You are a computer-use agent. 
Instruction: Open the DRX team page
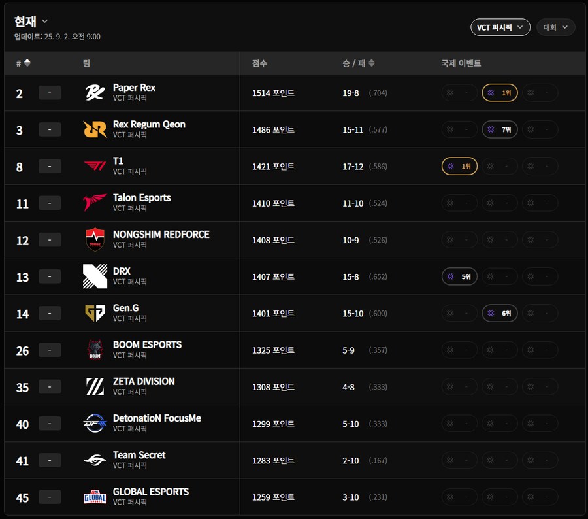click(x=122, y=271)
